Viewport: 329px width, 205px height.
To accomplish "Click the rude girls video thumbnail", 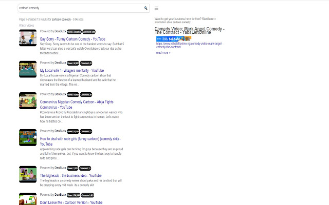I will pos(28,137).
